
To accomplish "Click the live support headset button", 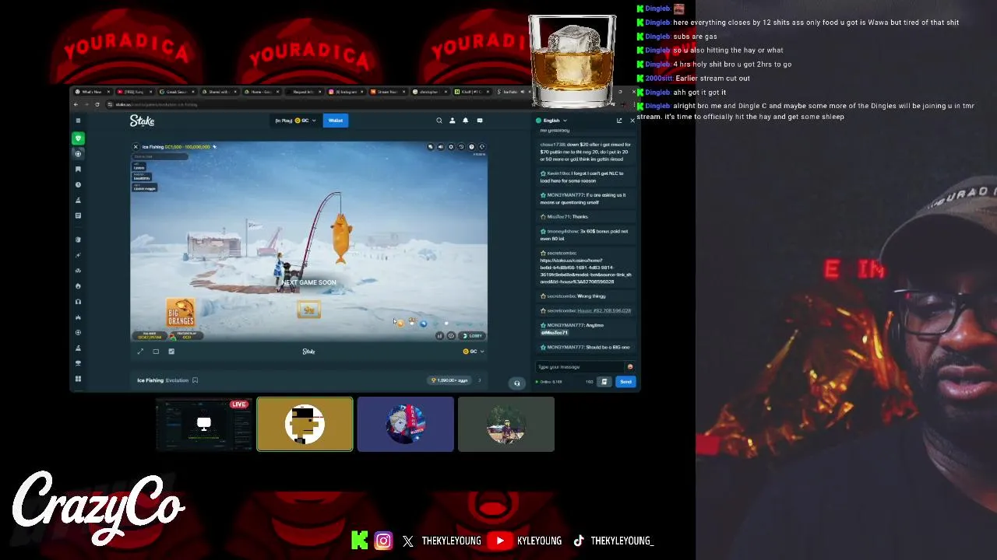I will pyautogui.click(x=516, y=383).
